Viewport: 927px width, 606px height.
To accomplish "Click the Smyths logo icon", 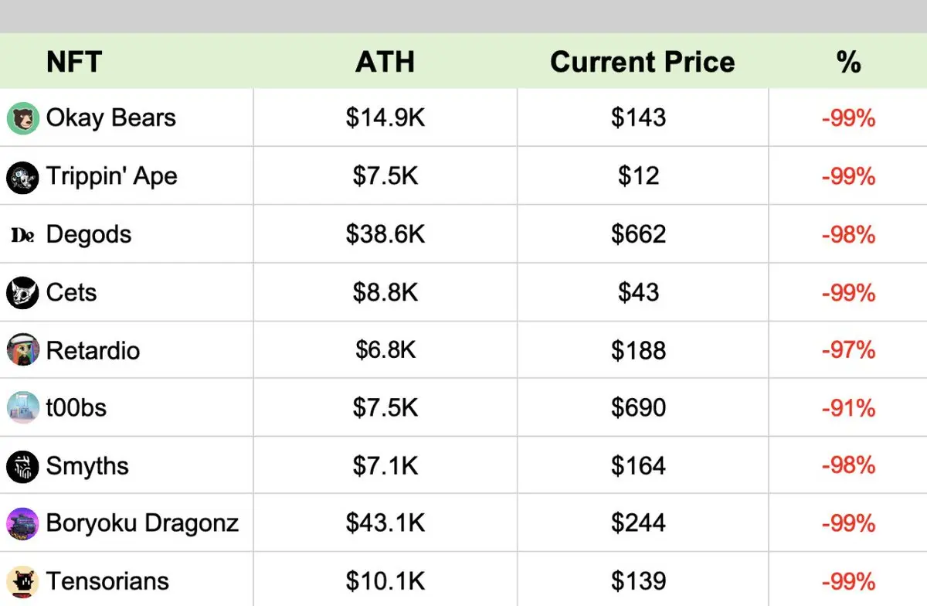I will pos(22,466).
